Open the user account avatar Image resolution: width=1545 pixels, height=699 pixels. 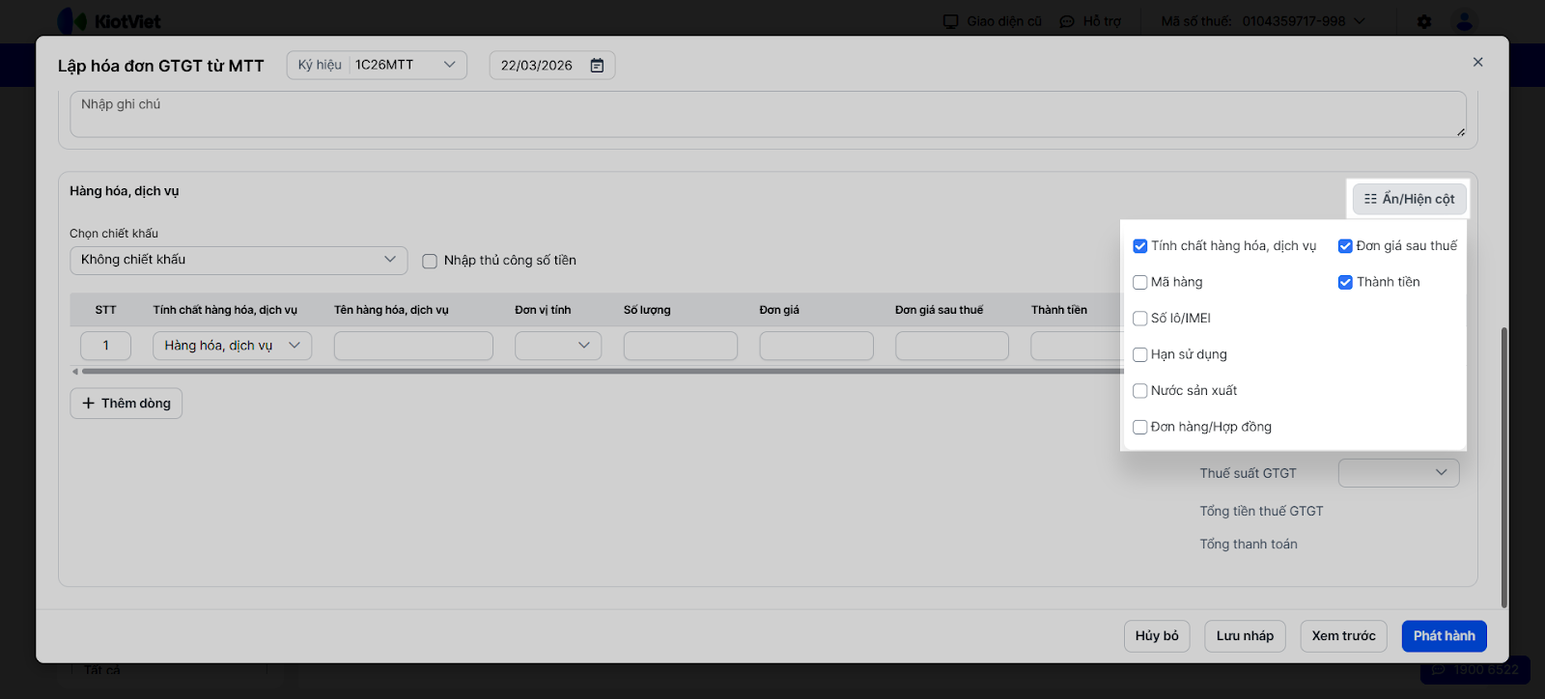[1465, 21]
